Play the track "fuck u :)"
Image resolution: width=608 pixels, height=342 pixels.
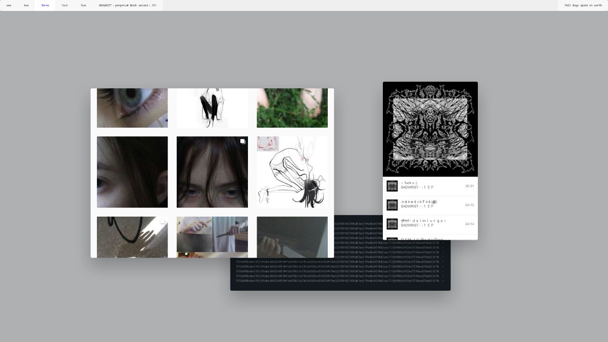(x=430, y=186)
